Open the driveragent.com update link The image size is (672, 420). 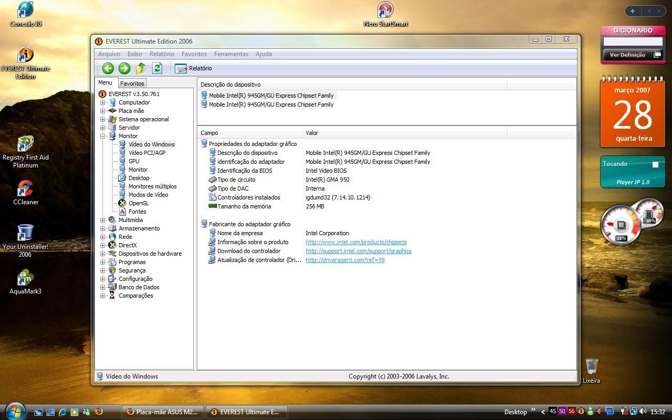345,260
